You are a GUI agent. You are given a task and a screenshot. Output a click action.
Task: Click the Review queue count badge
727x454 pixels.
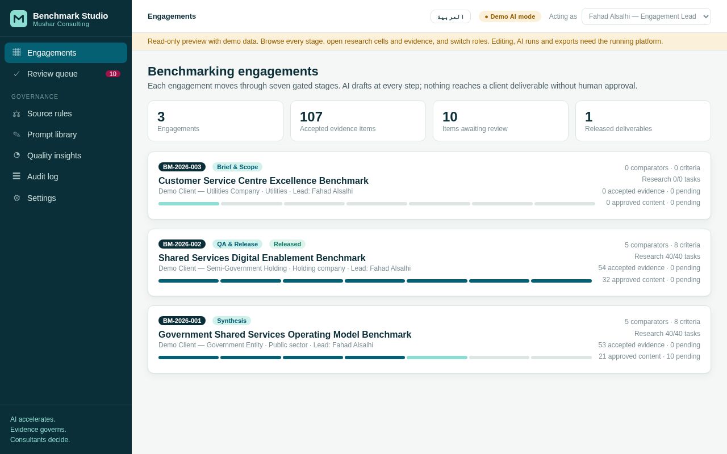point(113,74)
